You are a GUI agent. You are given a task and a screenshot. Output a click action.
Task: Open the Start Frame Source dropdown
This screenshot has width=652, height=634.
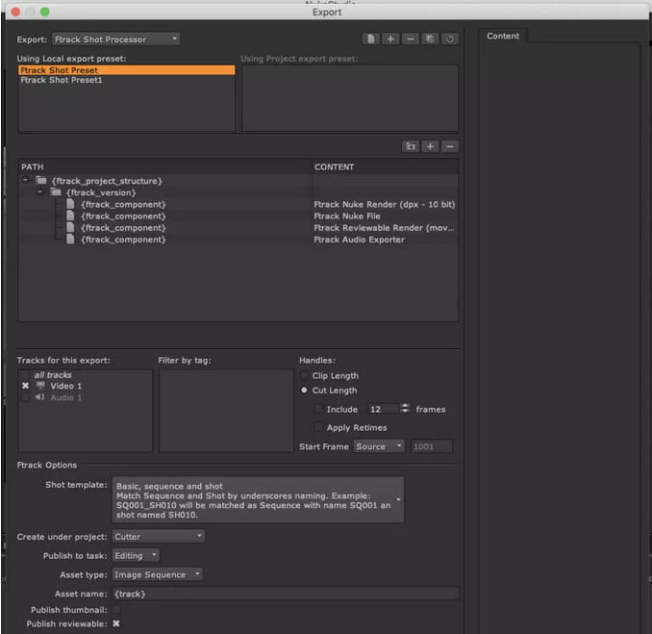click(x=379, y=446)
